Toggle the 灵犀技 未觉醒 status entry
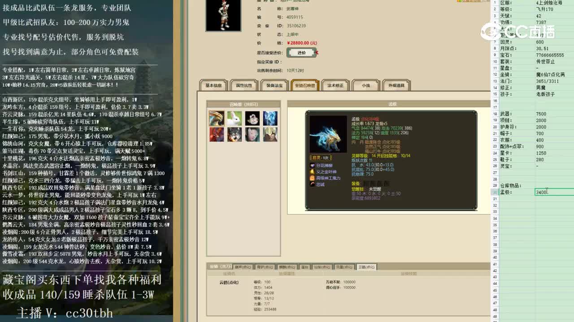574x322 pixels. coord(374,189)
